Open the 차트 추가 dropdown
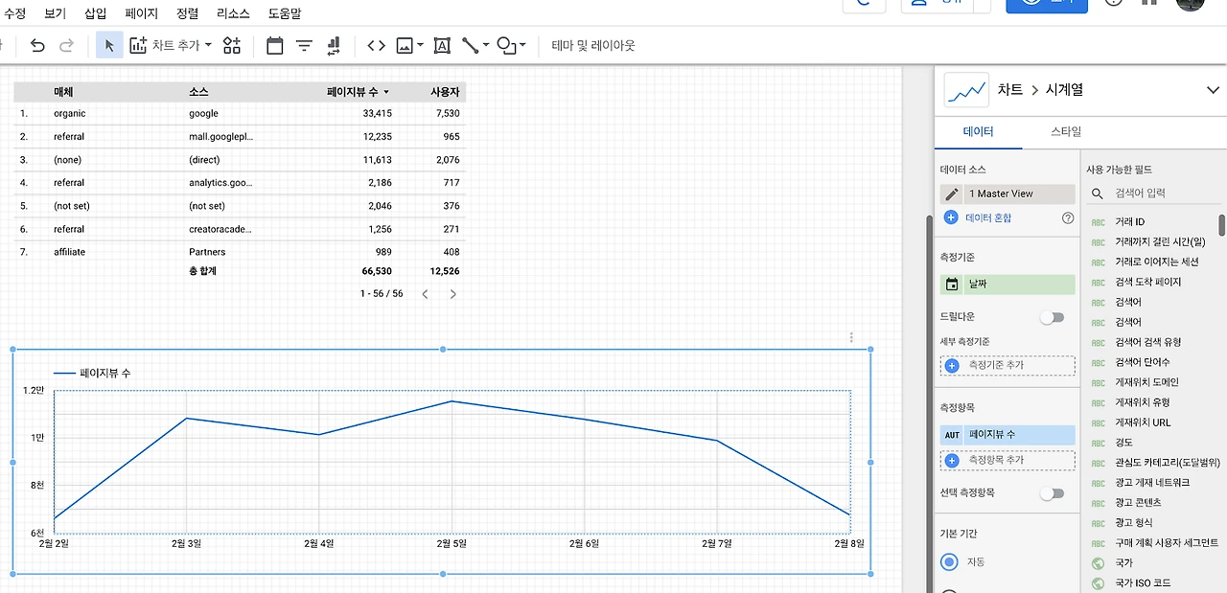Image resolution: width=1227 pixels, height=593 pixels. tap(171, 45)
